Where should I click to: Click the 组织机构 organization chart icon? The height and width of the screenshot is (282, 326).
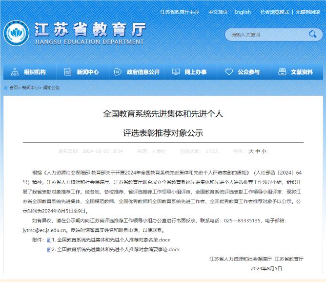[14, 72]
